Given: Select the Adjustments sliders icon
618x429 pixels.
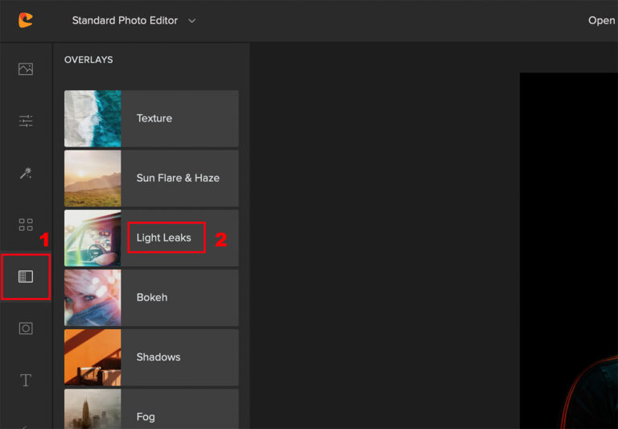Looking at the screenshot, I should pyautogui.click(x=26, y=122).
